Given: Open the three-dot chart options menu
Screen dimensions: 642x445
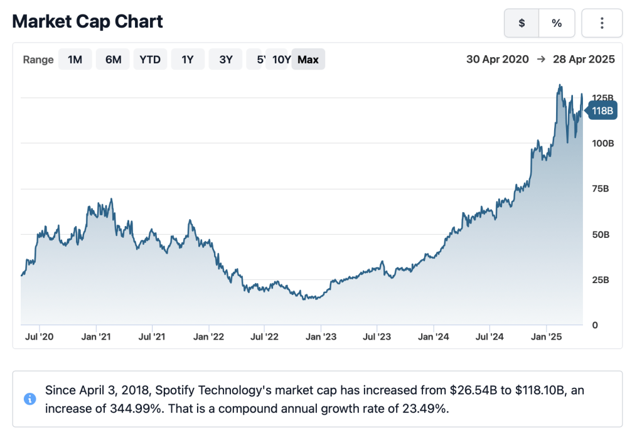Looking at the screenshot, I should [x=602, y=23].
